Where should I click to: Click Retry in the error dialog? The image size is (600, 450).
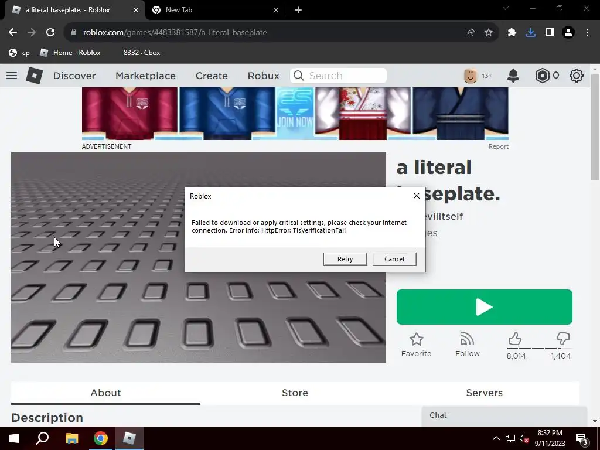pyautogui.click(x=345, y=259)
